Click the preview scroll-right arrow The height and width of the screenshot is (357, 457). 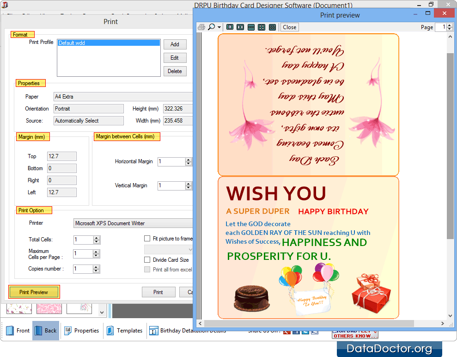[x=442, y=323]
